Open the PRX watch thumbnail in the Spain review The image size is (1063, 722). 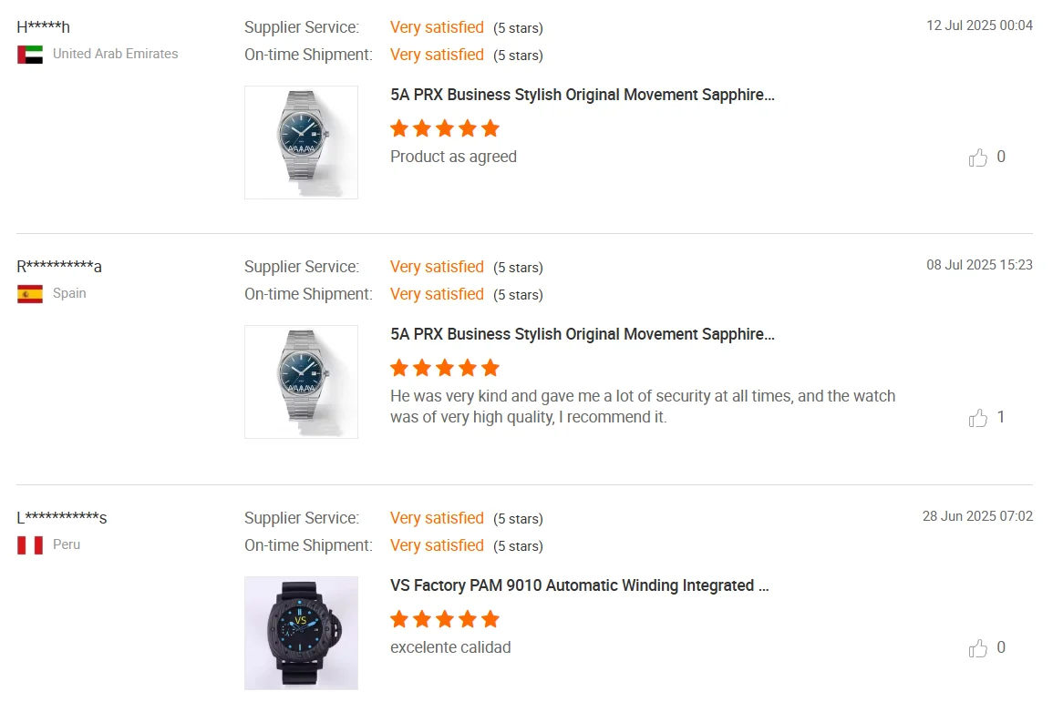(x=301, y=381)
